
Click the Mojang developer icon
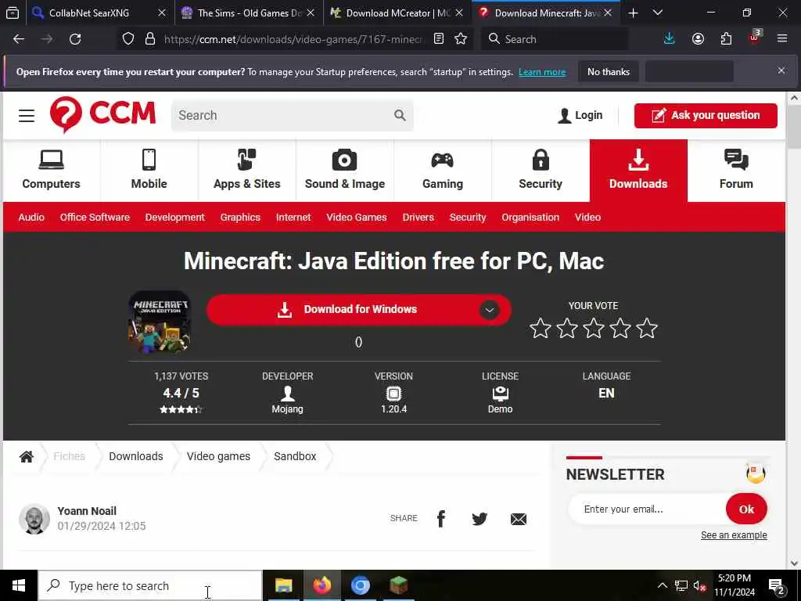(x=288, y=394)
